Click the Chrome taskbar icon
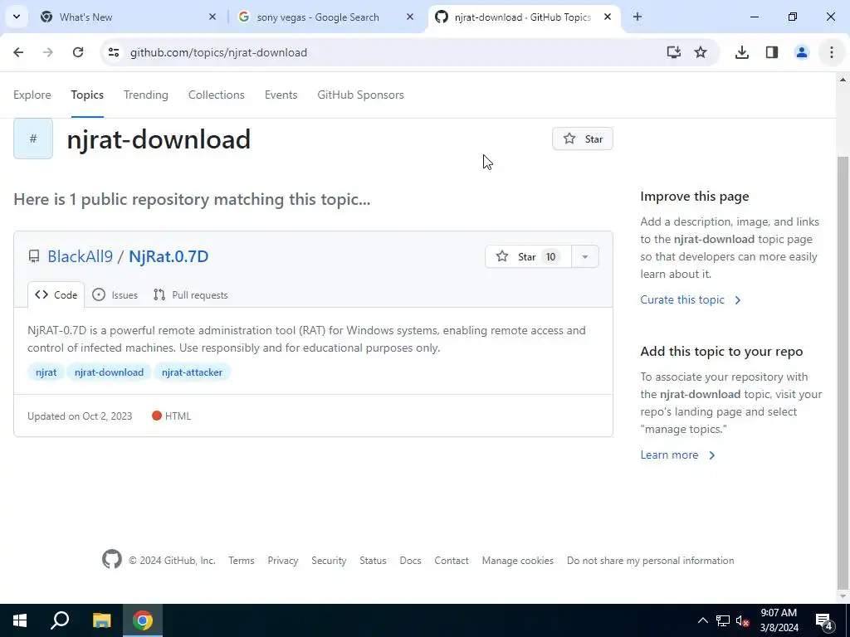 pyautogui.click(x=143, y=620)
